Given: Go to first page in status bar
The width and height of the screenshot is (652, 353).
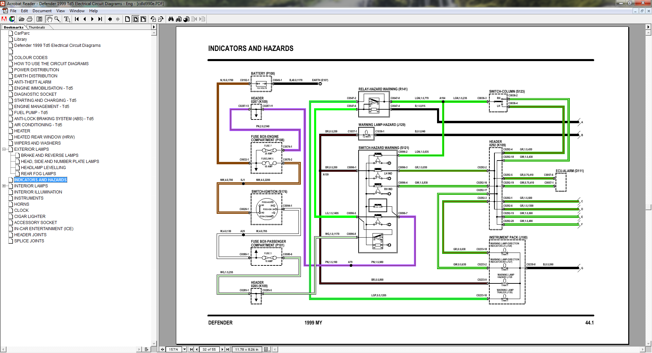Looking at the screenshot, I should (191, 349).
